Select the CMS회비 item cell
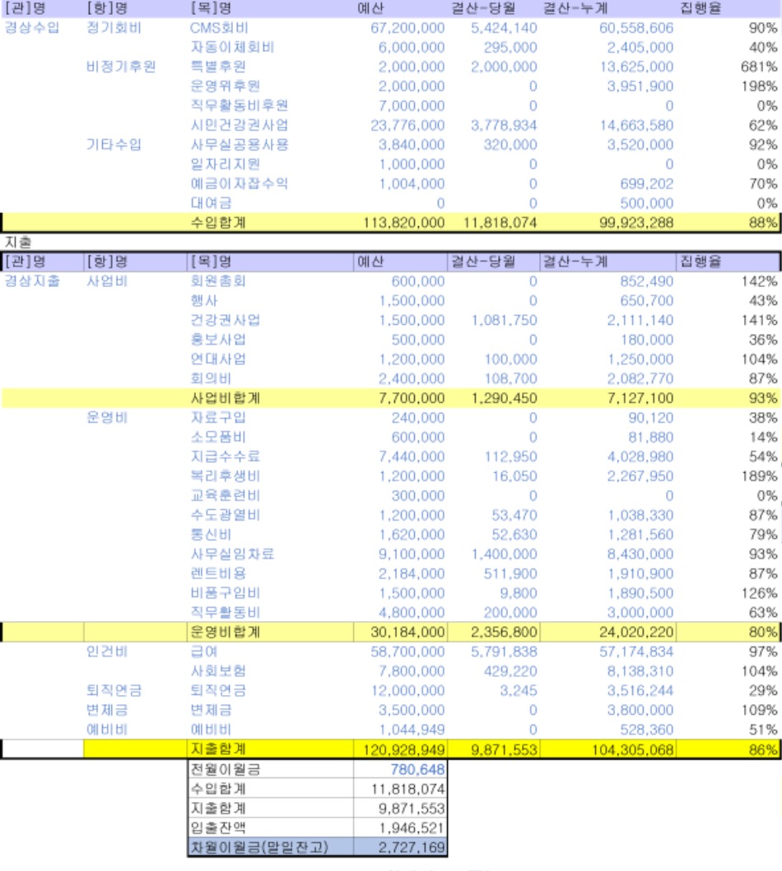 219,28
